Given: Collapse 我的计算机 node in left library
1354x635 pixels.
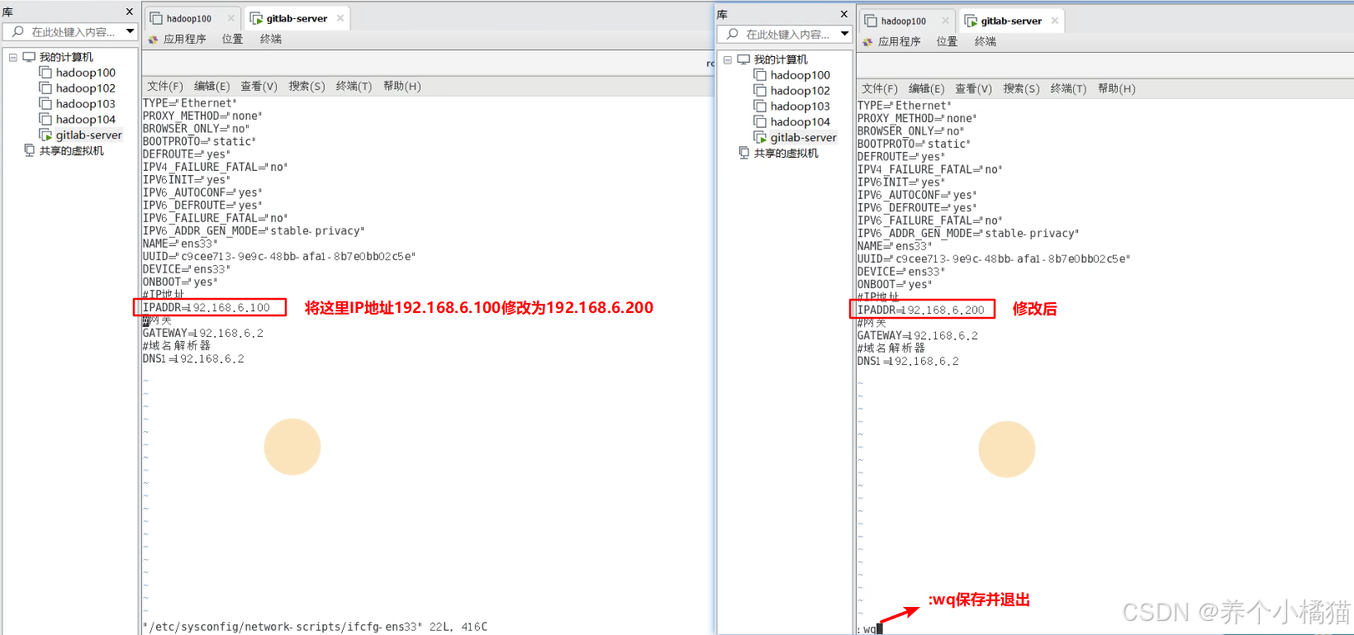Looking at the screenshot, I should [12, 57].
